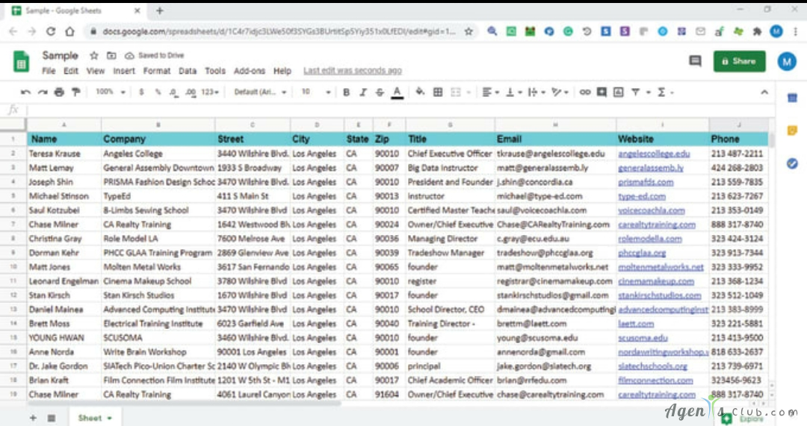This screenshot has height=426, width=807.
Task: Insert comment icon in toolbar
Action: coord(602,92)
